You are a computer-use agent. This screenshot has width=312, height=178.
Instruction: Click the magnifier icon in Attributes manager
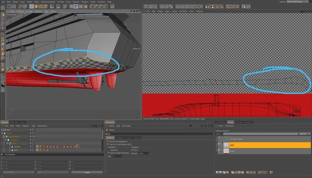202,126
